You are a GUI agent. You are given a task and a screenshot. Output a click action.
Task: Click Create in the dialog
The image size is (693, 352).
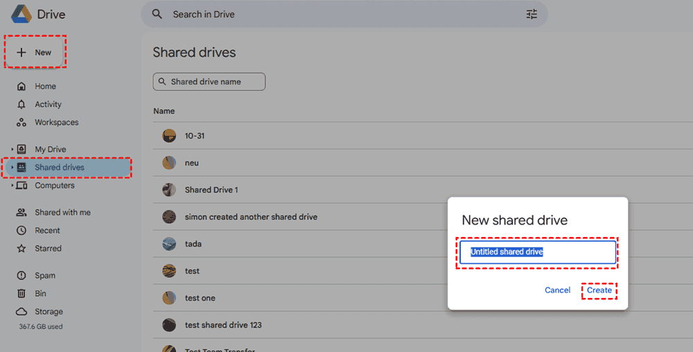pyautogui.click(x=599, y=290)
